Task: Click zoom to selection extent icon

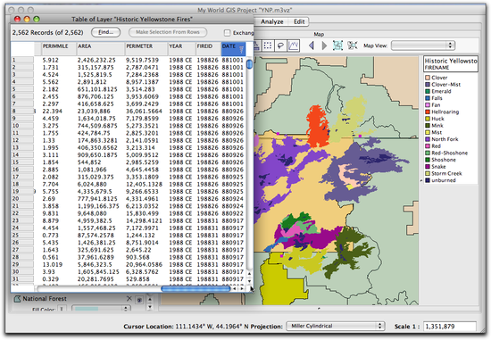Action: [x=353, y=46]
